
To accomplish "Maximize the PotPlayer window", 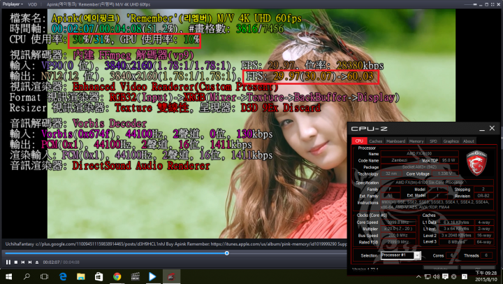I will click(487, 4).
